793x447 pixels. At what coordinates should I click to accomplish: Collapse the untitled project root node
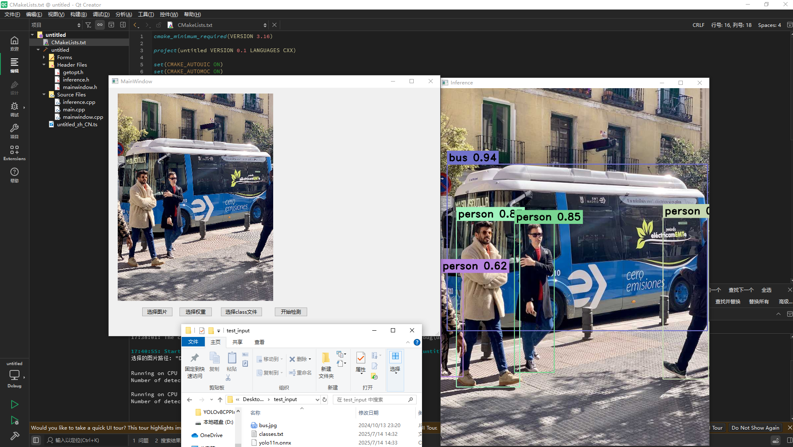pos(32,35)
